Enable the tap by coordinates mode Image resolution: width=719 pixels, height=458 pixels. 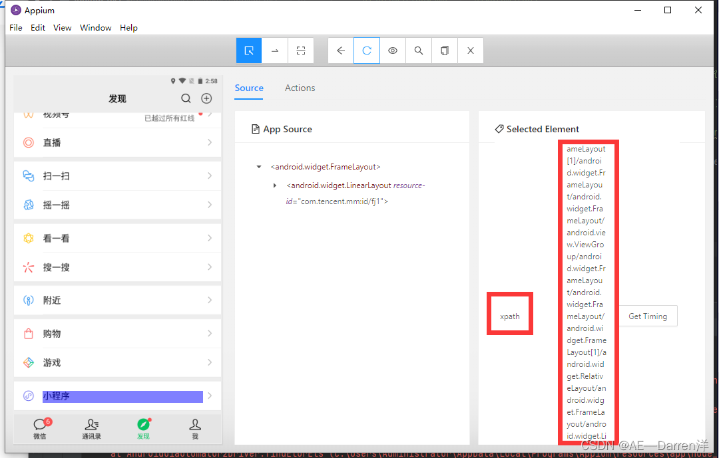coord(300,51)
